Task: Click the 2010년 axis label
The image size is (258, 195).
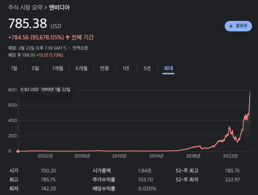Action: pos(119,156)
